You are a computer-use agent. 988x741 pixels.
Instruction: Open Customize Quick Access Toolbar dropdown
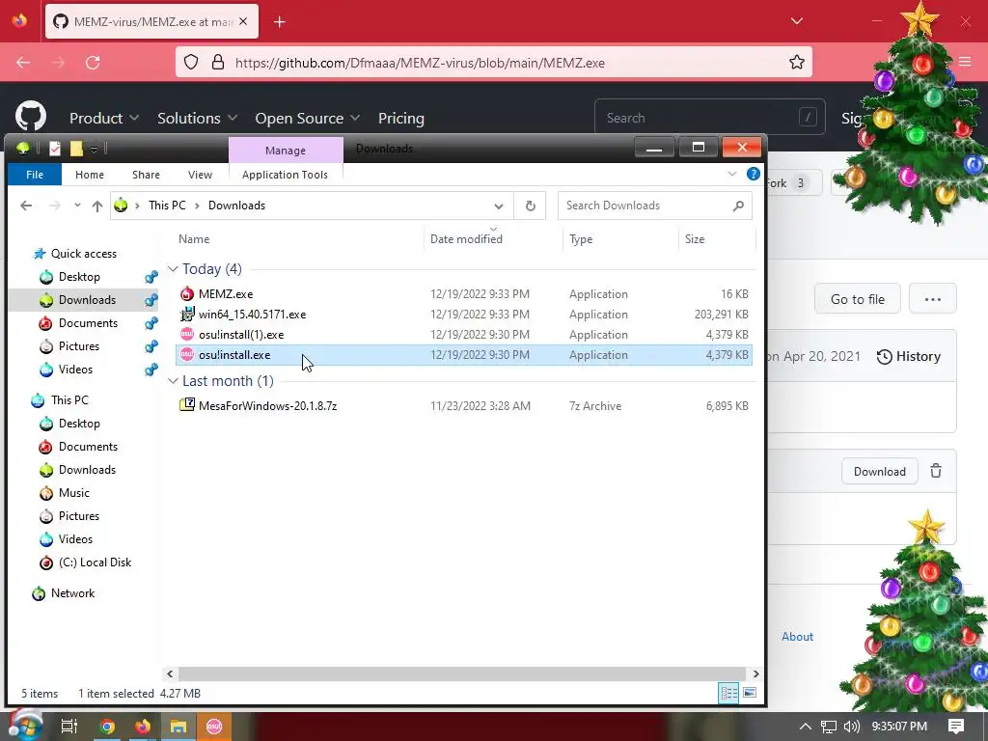click(94, 150)
